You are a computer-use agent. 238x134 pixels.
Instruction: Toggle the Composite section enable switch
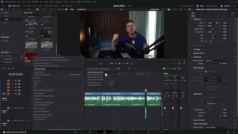pyautogui.click(x=191, y=57)
